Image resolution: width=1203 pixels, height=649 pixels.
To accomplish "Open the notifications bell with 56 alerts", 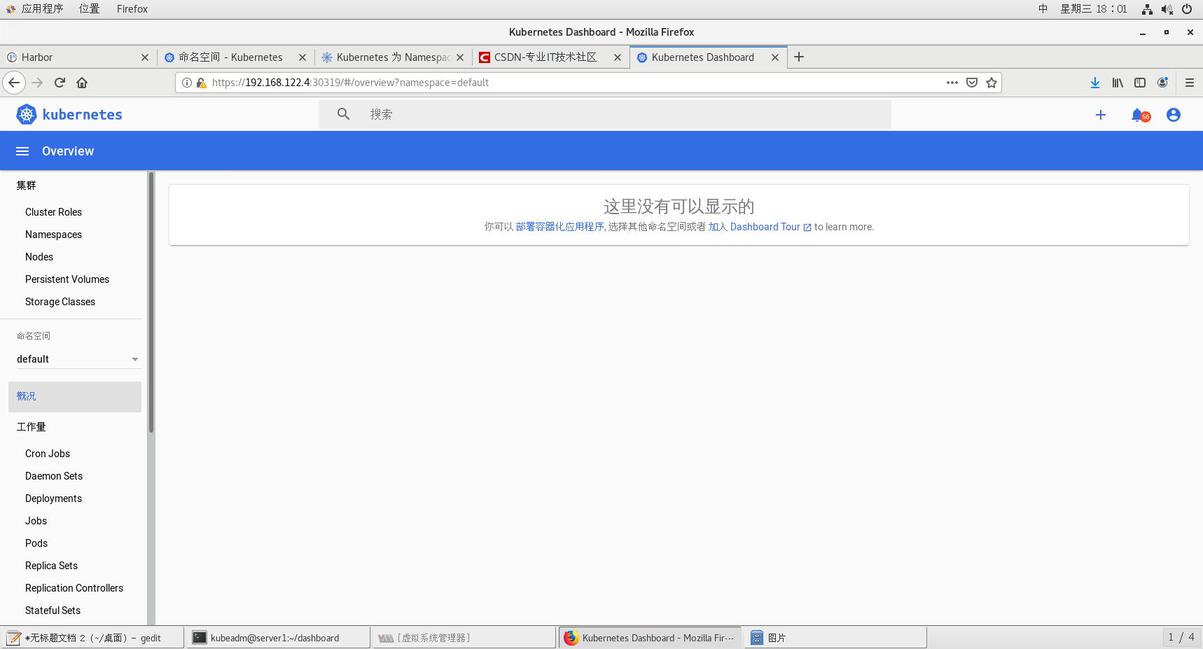I will (1136, 114).
